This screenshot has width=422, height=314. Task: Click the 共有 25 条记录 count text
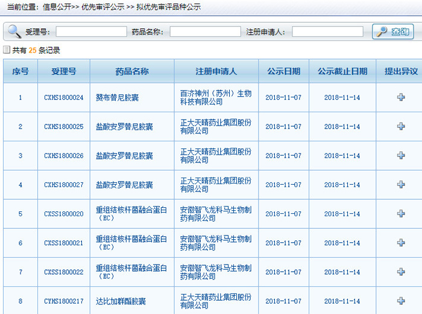[x=36, y=50]
